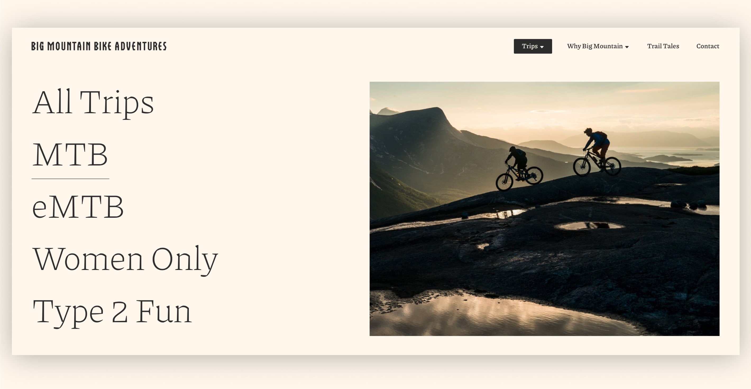This screenshot has width=751, height=389.
Task: Select the eMTB trips option
Action: 78,207
